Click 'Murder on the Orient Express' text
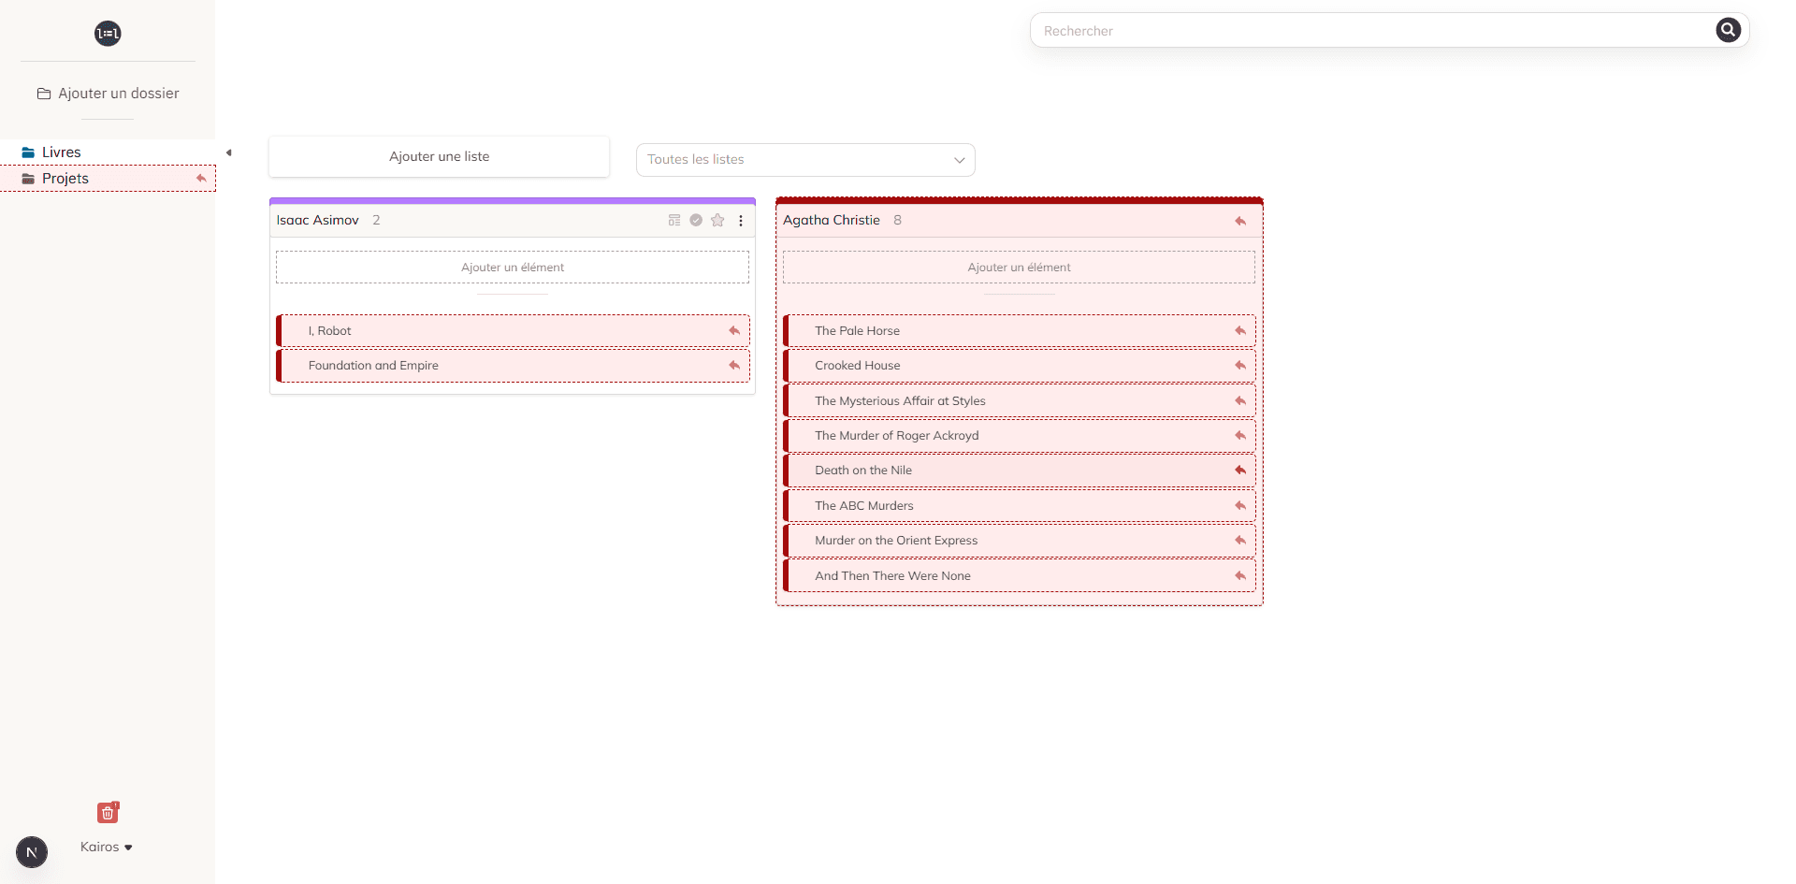The height and width of the screenshot is (884, 1796). tap(896, 541)
